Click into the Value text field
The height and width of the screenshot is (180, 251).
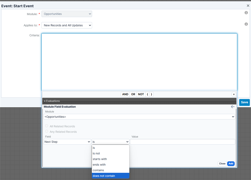182,142
